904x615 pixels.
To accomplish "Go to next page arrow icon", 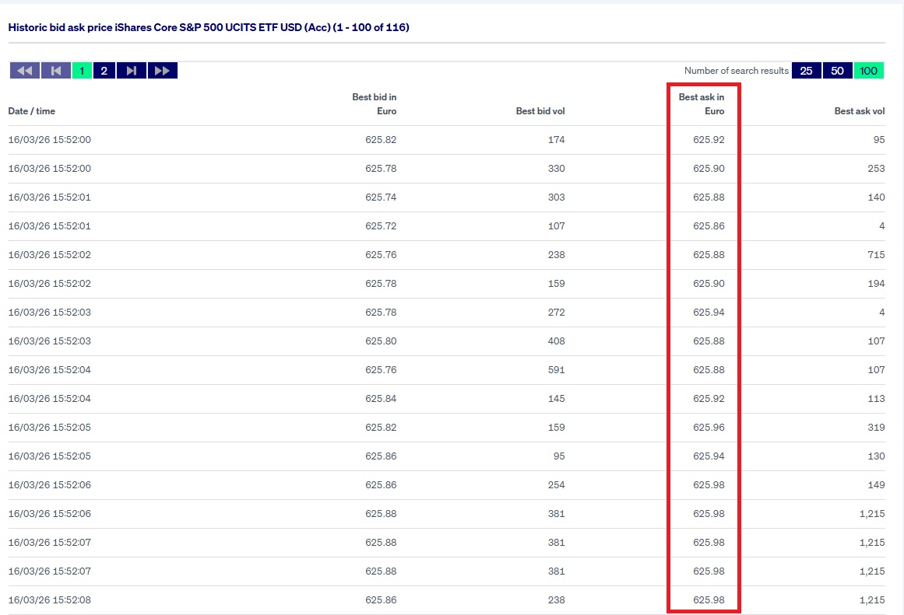I will point(132,70).
